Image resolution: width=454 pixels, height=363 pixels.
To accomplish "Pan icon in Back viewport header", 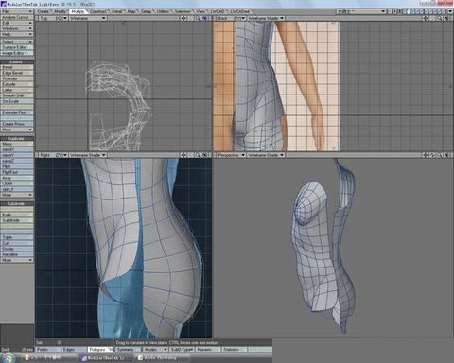I will (426, 18).
